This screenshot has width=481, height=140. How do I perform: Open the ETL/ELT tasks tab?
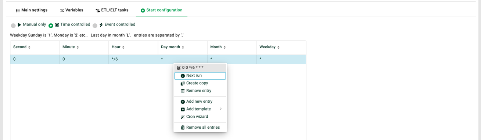[x=112, y=10]
